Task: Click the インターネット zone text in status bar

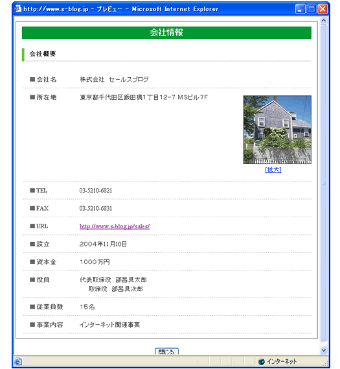Action: click(x=282, y=361)
